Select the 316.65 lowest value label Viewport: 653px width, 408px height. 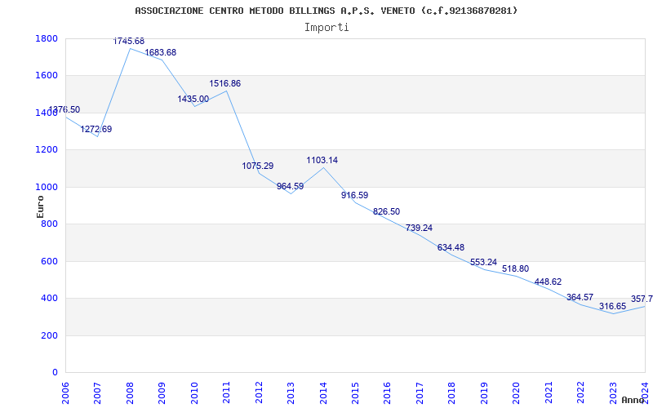coord(613,307)
